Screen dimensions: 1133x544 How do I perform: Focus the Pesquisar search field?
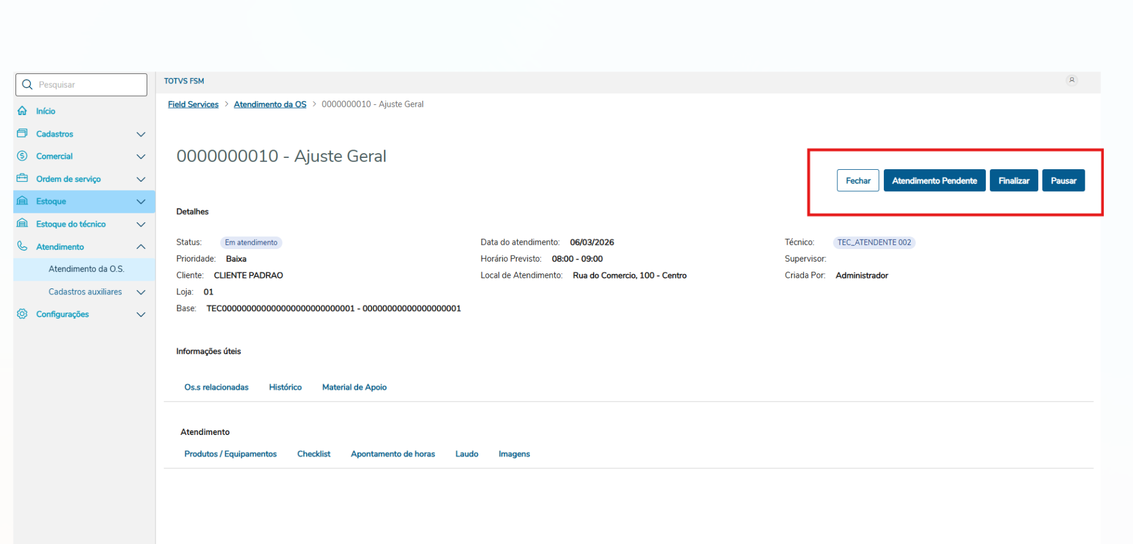[x=81, y=85]
